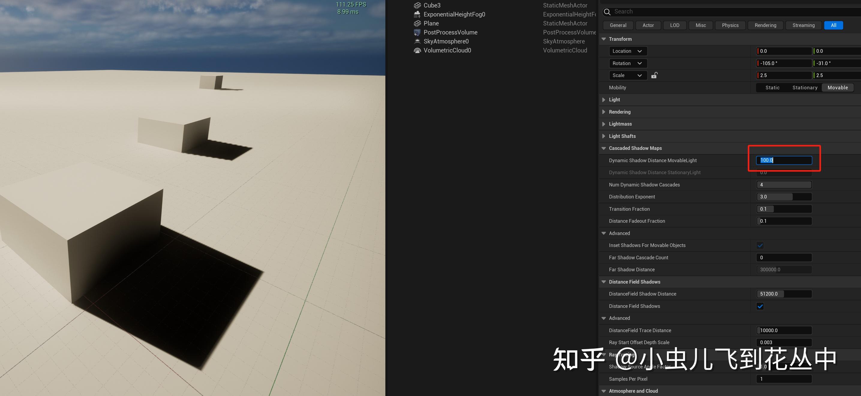The image size is (861, 396).
Task: Toggle the Scale lock ratio icon
Action: click(654, 76)
